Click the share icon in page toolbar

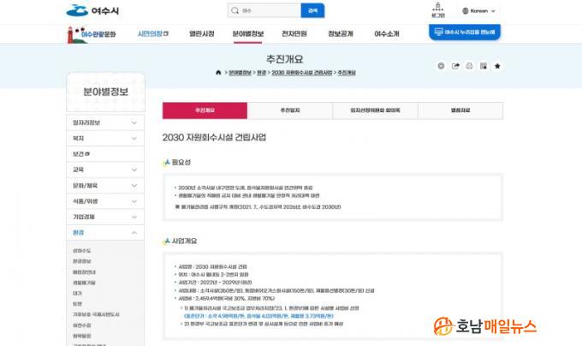455,66
